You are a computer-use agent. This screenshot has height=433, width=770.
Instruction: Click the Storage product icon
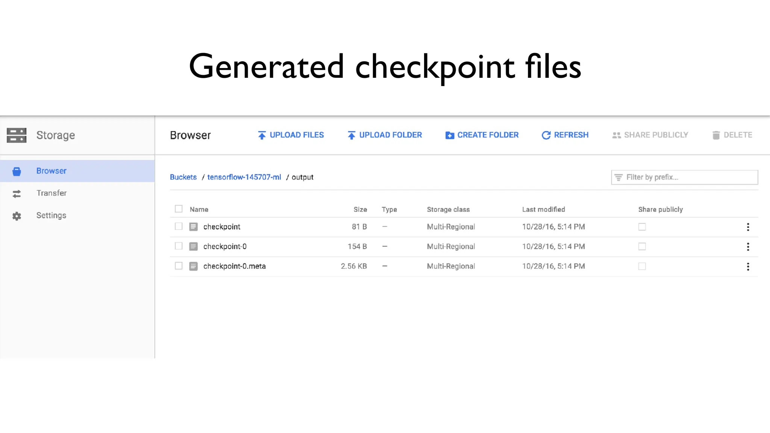click(17, 135)
